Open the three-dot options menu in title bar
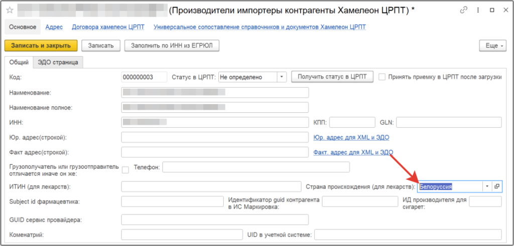 [478, 10]
